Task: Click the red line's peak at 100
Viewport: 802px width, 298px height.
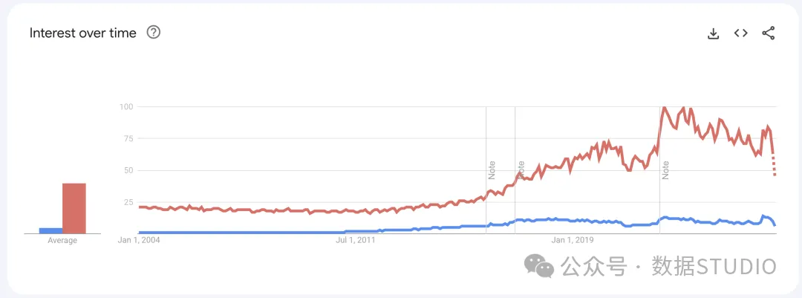Action: click(x=665, y=108)
